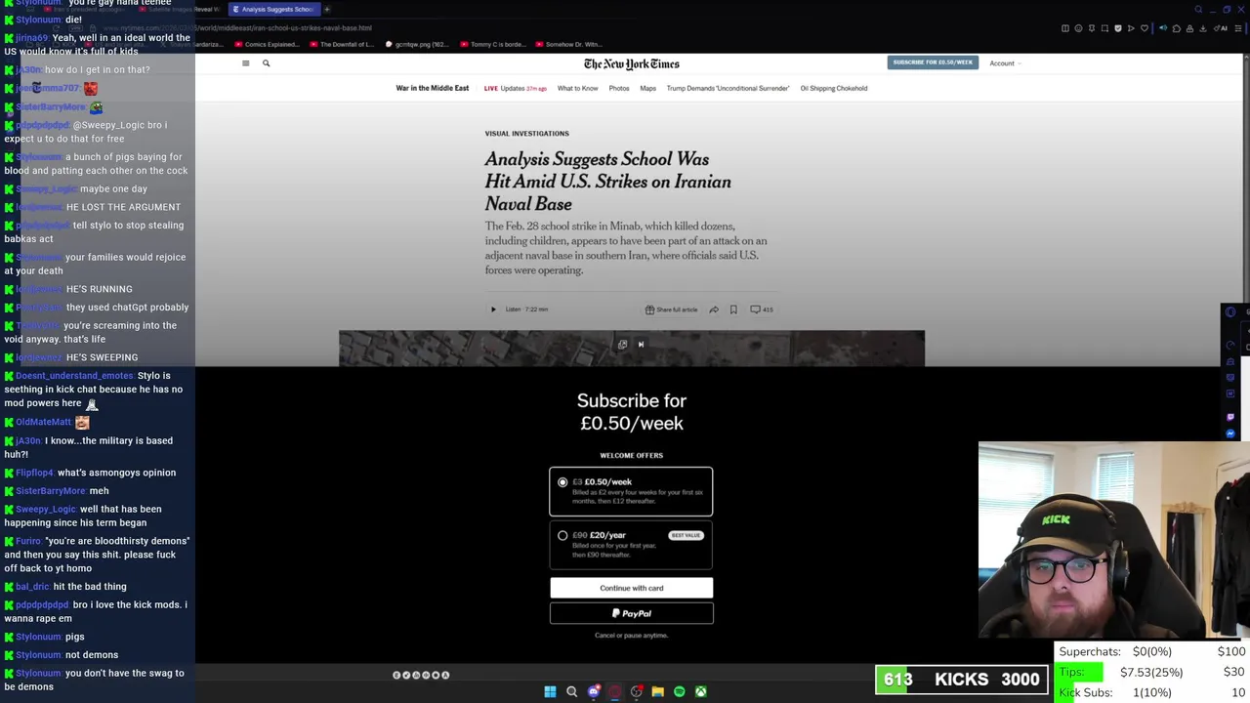Open File Explorer from taskbar
1250x703 pixels.
657,691
